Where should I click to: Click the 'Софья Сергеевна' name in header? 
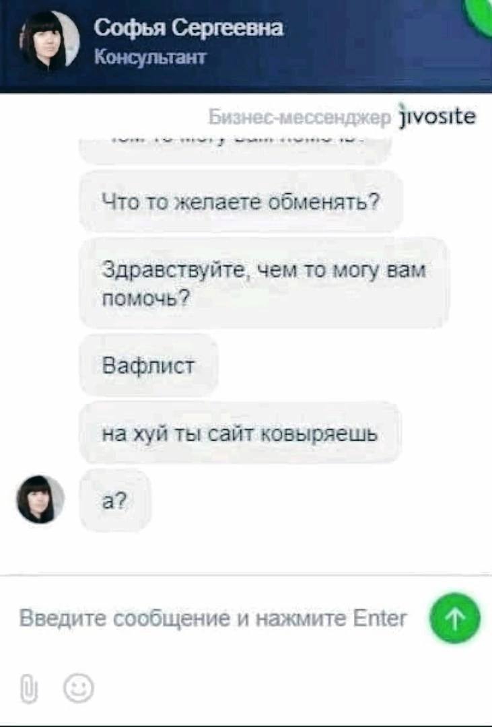[188, 29]
